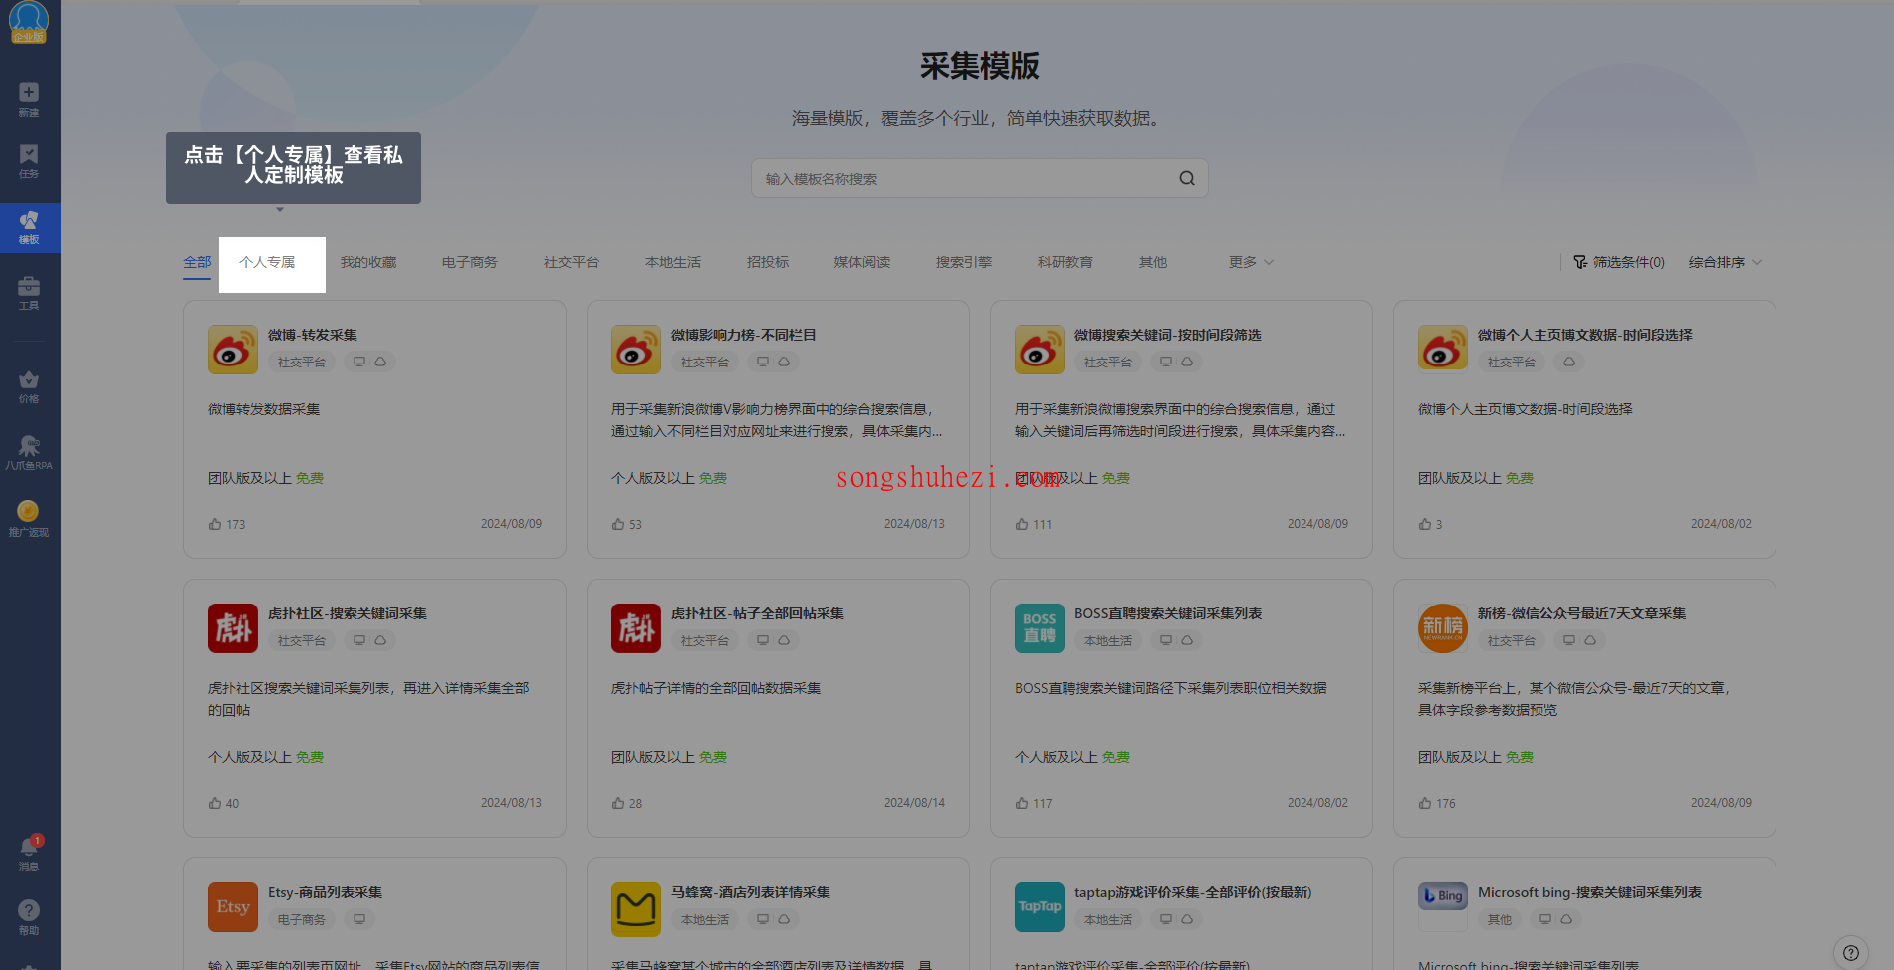Open the 微博个人主页博文数据-时间段选择 template
Image resolution: width=1894 pixels, height=970 pixels.
(1584, 335)
